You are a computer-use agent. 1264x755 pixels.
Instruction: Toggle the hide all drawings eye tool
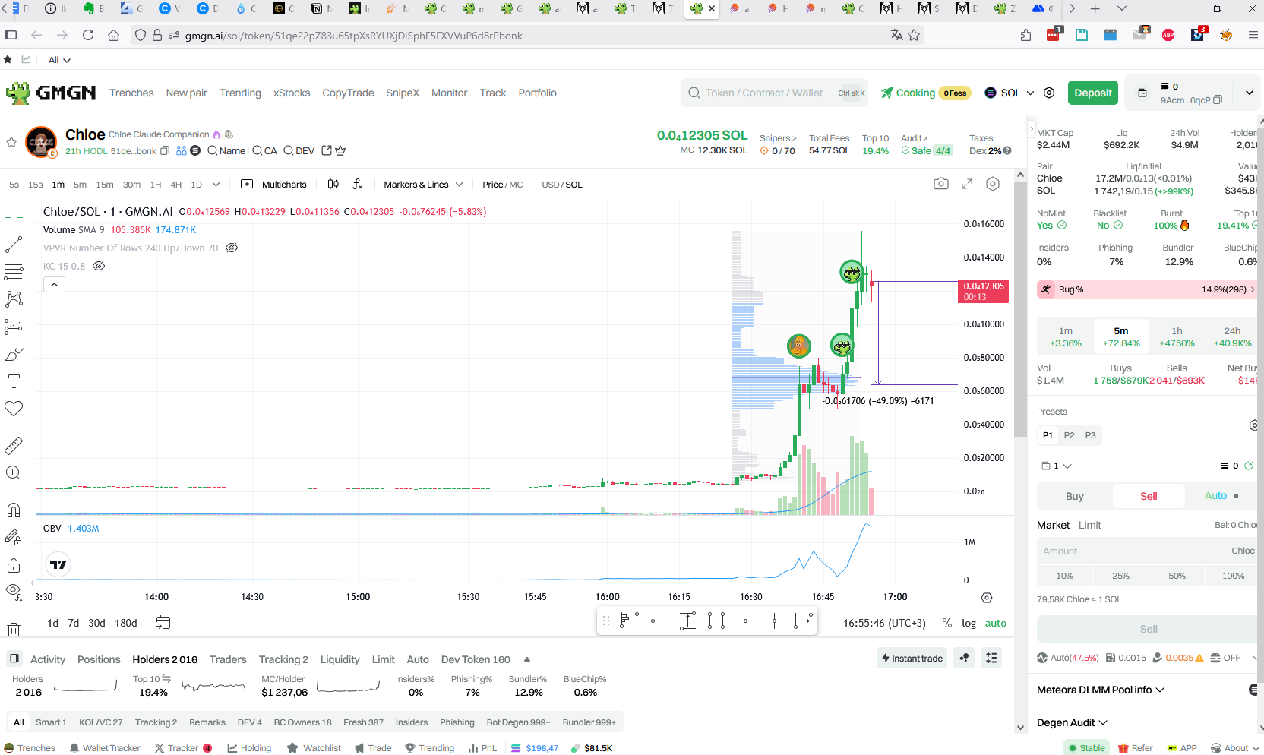(14, 591)
